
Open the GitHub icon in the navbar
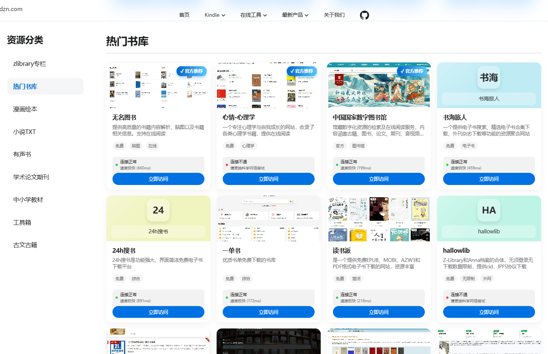tap(364, 15)
